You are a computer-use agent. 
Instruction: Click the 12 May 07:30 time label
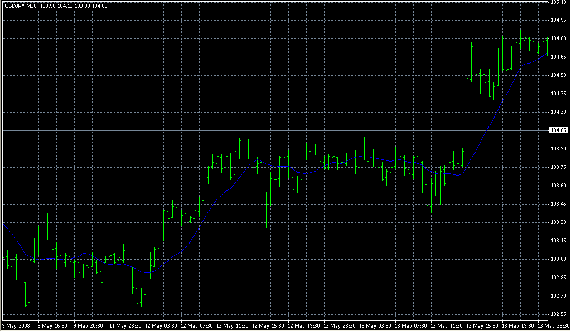click(x=197, y=325)
